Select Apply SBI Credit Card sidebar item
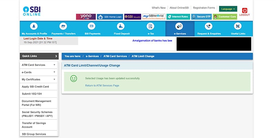The height and width of the screenshot is (138, 276). (x=38, y=87)
